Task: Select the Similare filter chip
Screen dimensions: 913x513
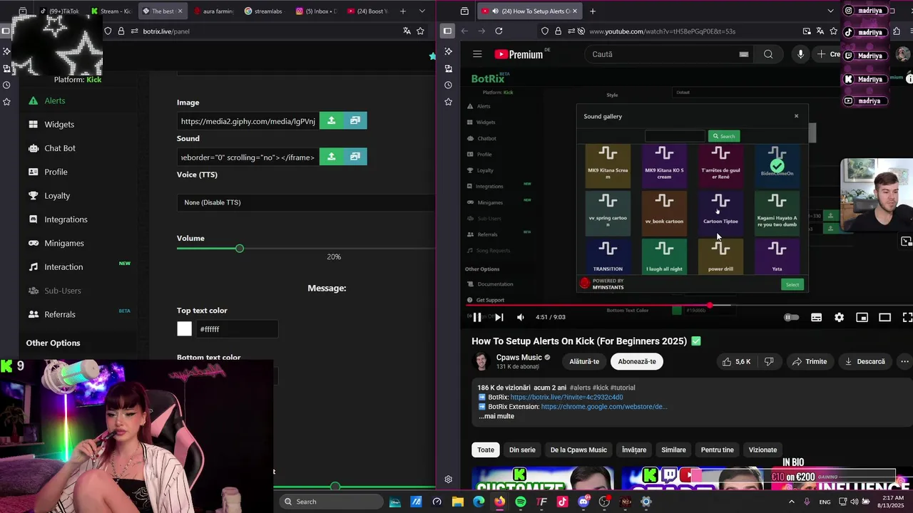Action: 673,450
